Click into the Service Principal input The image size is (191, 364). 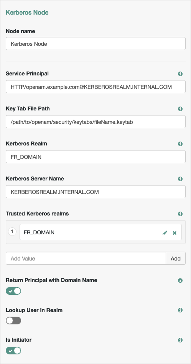(x=95, y=87)
